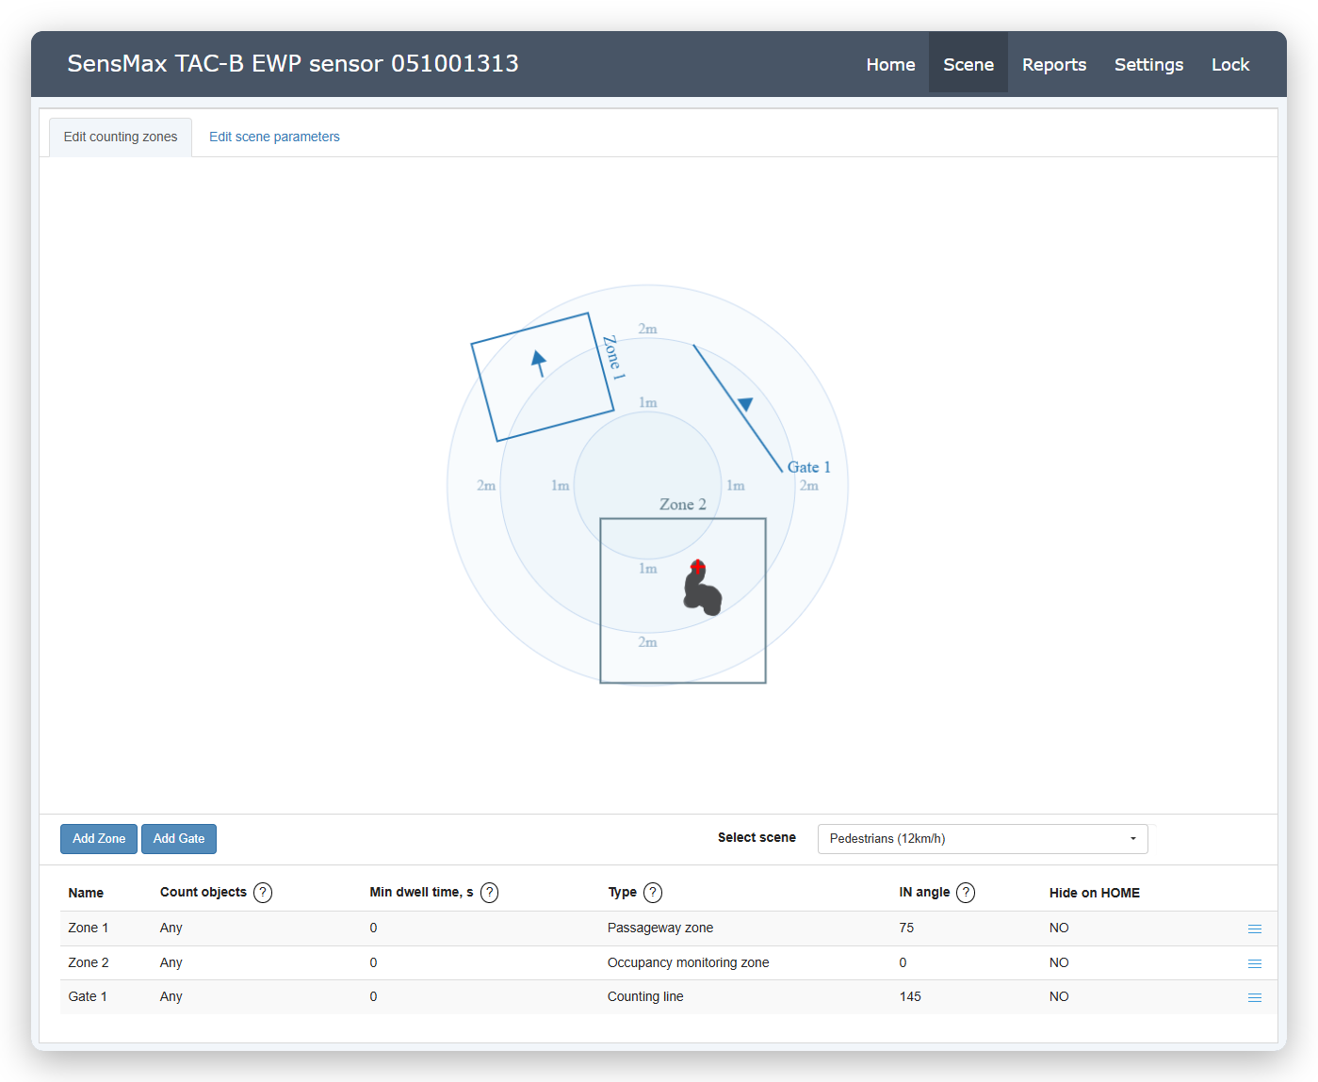1318x1082 pixels.
Task: Click the Zone 1 name cell in the table
Action: pyautogui.click(x=89, y=928)
